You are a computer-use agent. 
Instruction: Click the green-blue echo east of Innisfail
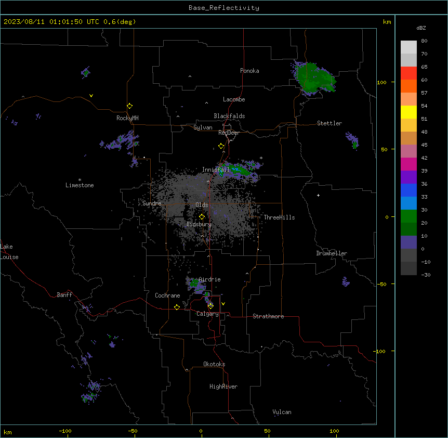click(239, 171)
